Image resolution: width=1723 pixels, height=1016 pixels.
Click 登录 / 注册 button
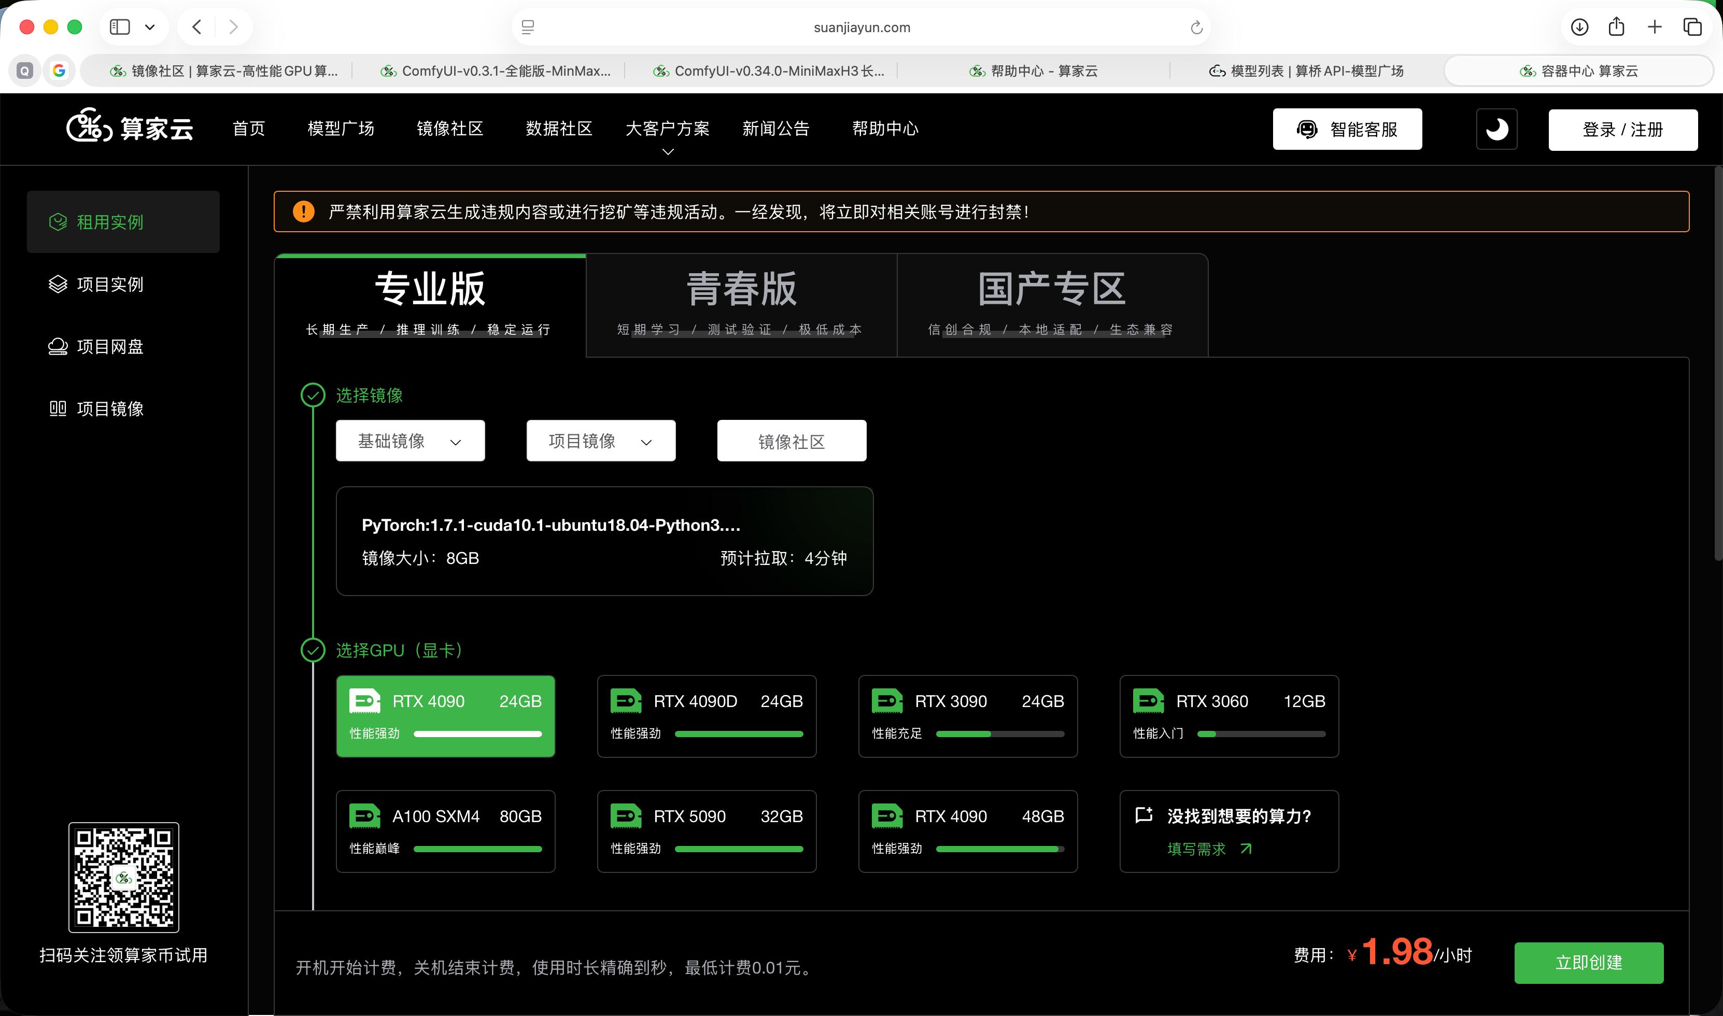pos(1622,130)
